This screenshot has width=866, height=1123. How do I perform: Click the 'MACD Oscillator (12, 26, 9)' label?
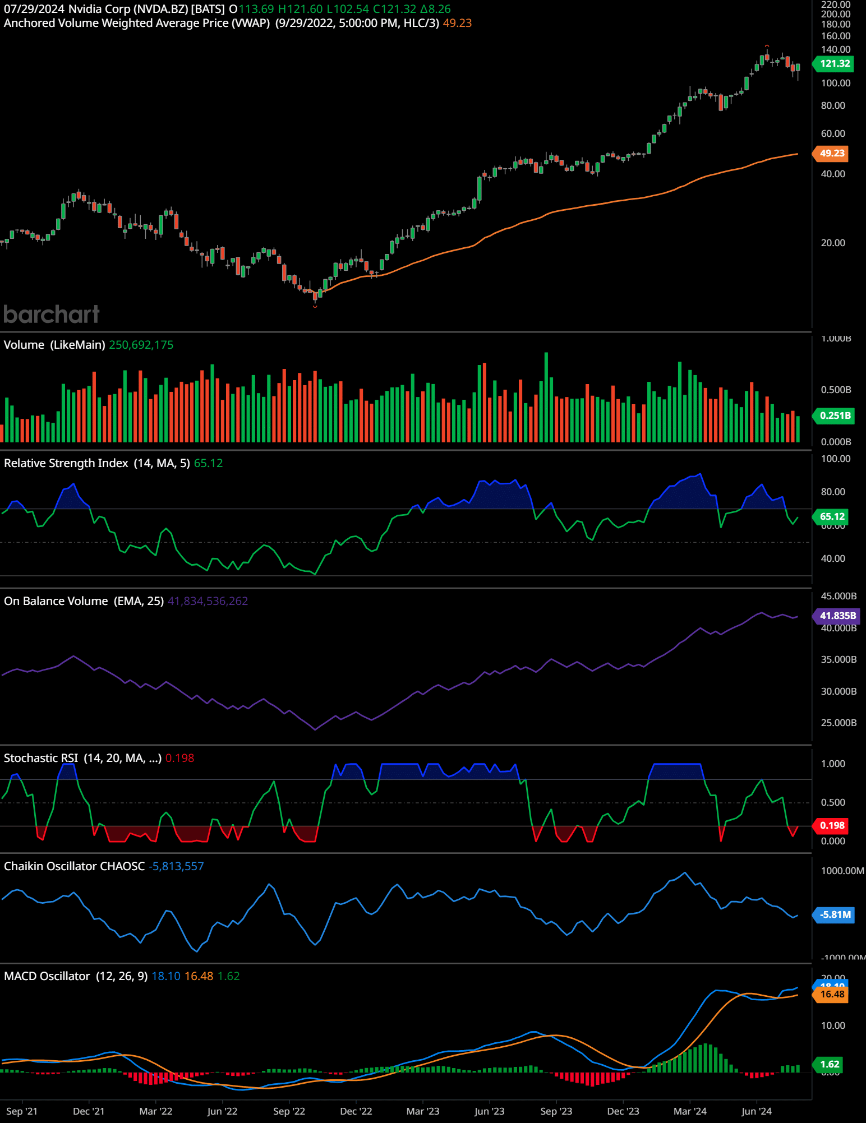76,976
